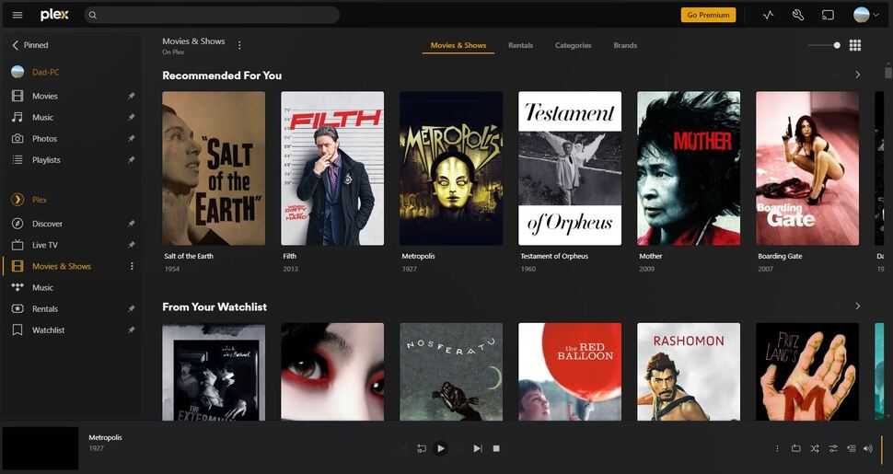Screen dimensions: 893x474
Task: Click Metropolis title in player bar
Action: pos(105,437)
